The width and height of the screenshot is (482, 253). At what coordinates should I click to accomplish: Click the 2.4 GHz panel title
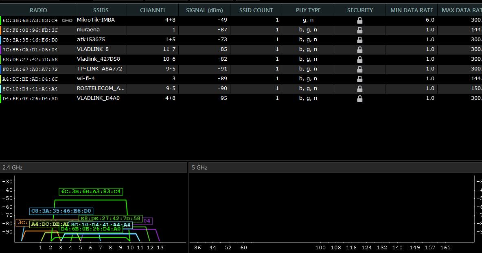tap(13, 167)
